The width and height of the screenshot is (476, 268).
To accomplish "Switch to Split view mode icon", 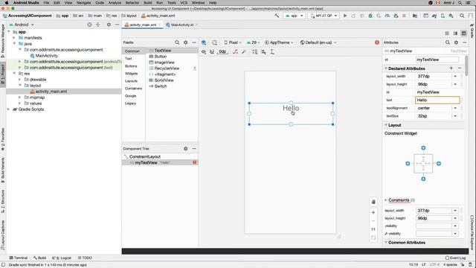I will (455, 33).
